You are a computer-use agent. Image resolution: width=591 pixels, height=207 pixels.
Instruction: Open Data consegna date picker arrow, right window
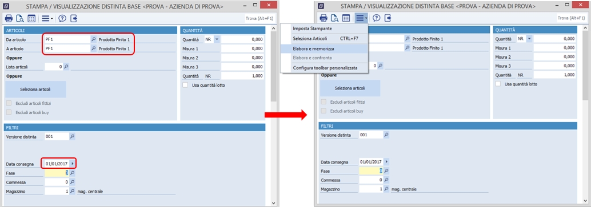(386, 161)
